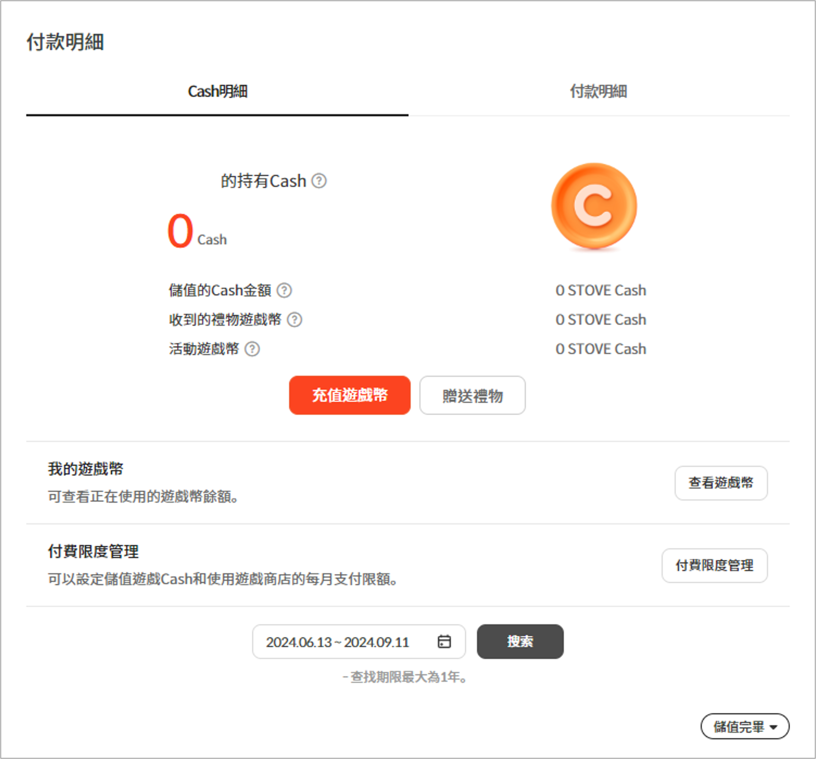
Task: Click help icon next to 儲值的Cash金額
Action: (x=284, y=290)
